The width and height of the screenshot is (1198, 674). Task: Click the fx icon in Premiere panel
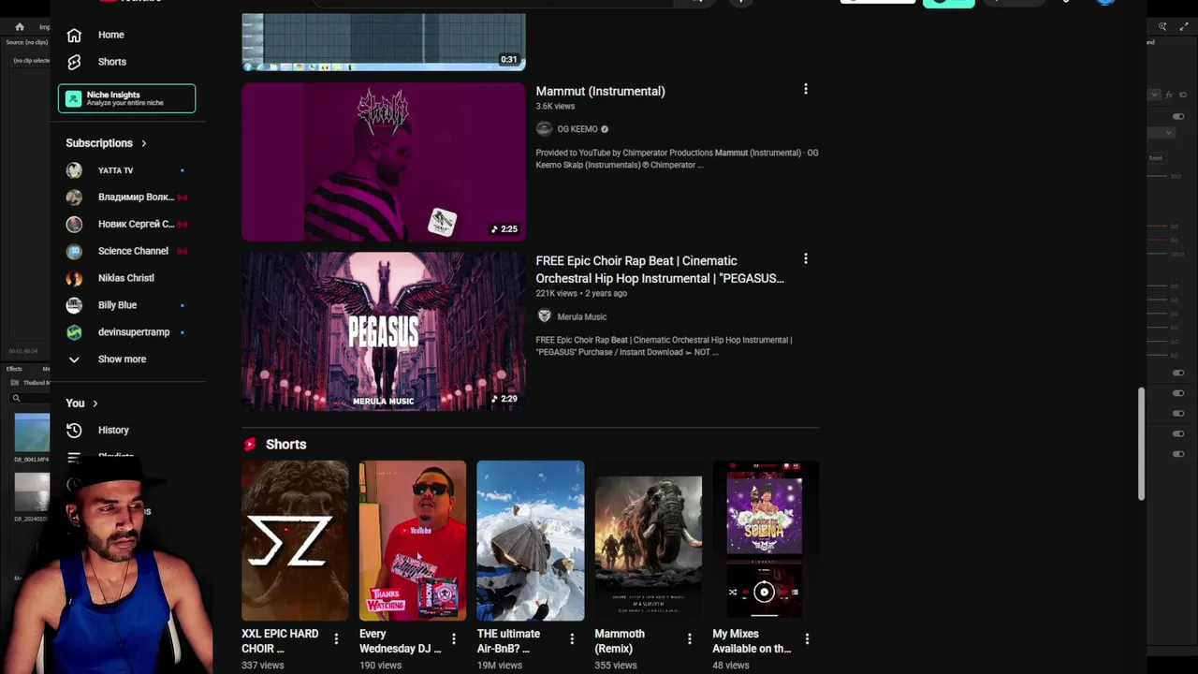pos(1169,95)
